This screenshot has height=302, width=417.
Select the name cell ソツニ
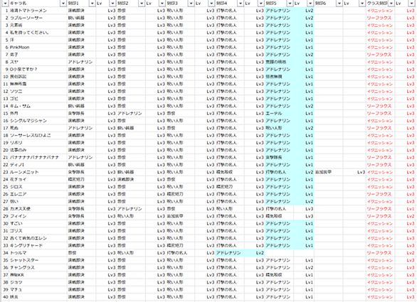point(38,92)
